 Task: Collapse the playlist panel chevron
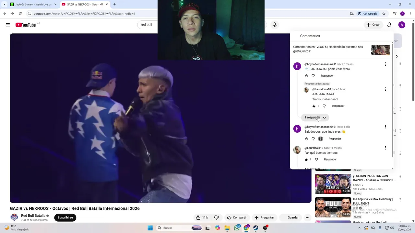[396, 41]
